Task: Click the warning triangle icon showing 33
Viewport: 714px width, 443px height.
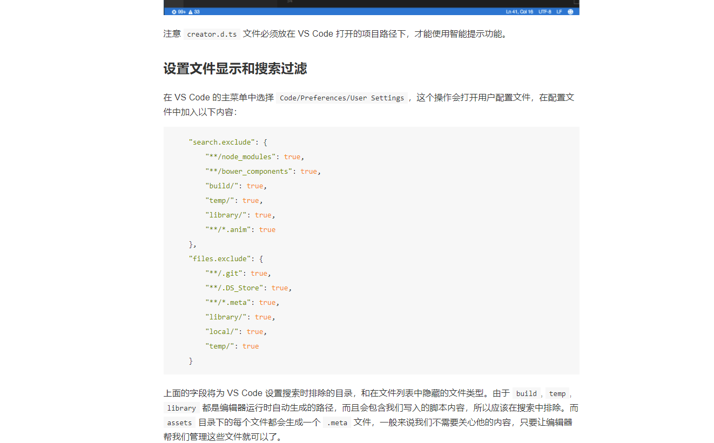Action: click(191, 11)
